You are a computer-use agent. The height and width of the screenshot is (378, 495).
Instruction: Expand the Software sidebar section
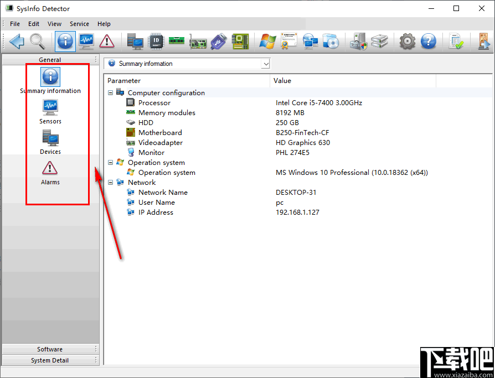[50, 349]
